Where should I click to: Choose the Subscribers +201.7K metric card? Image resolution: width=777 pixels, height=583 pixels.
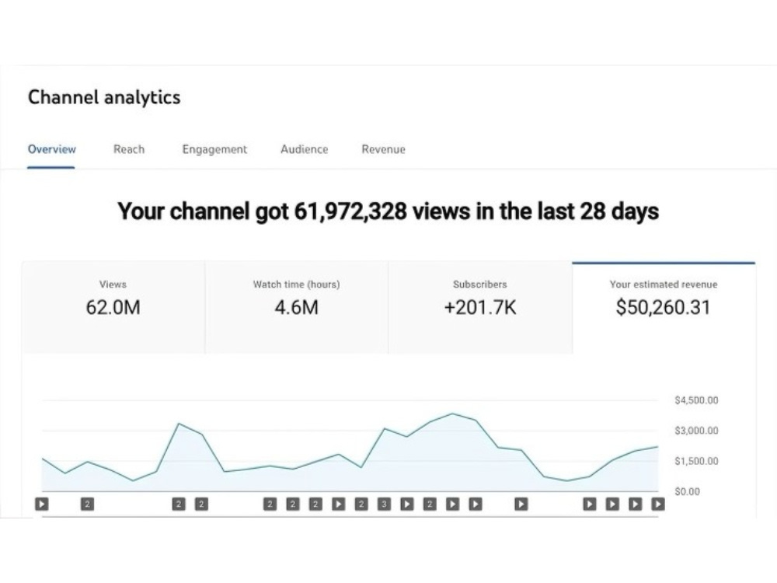[479, 307]
